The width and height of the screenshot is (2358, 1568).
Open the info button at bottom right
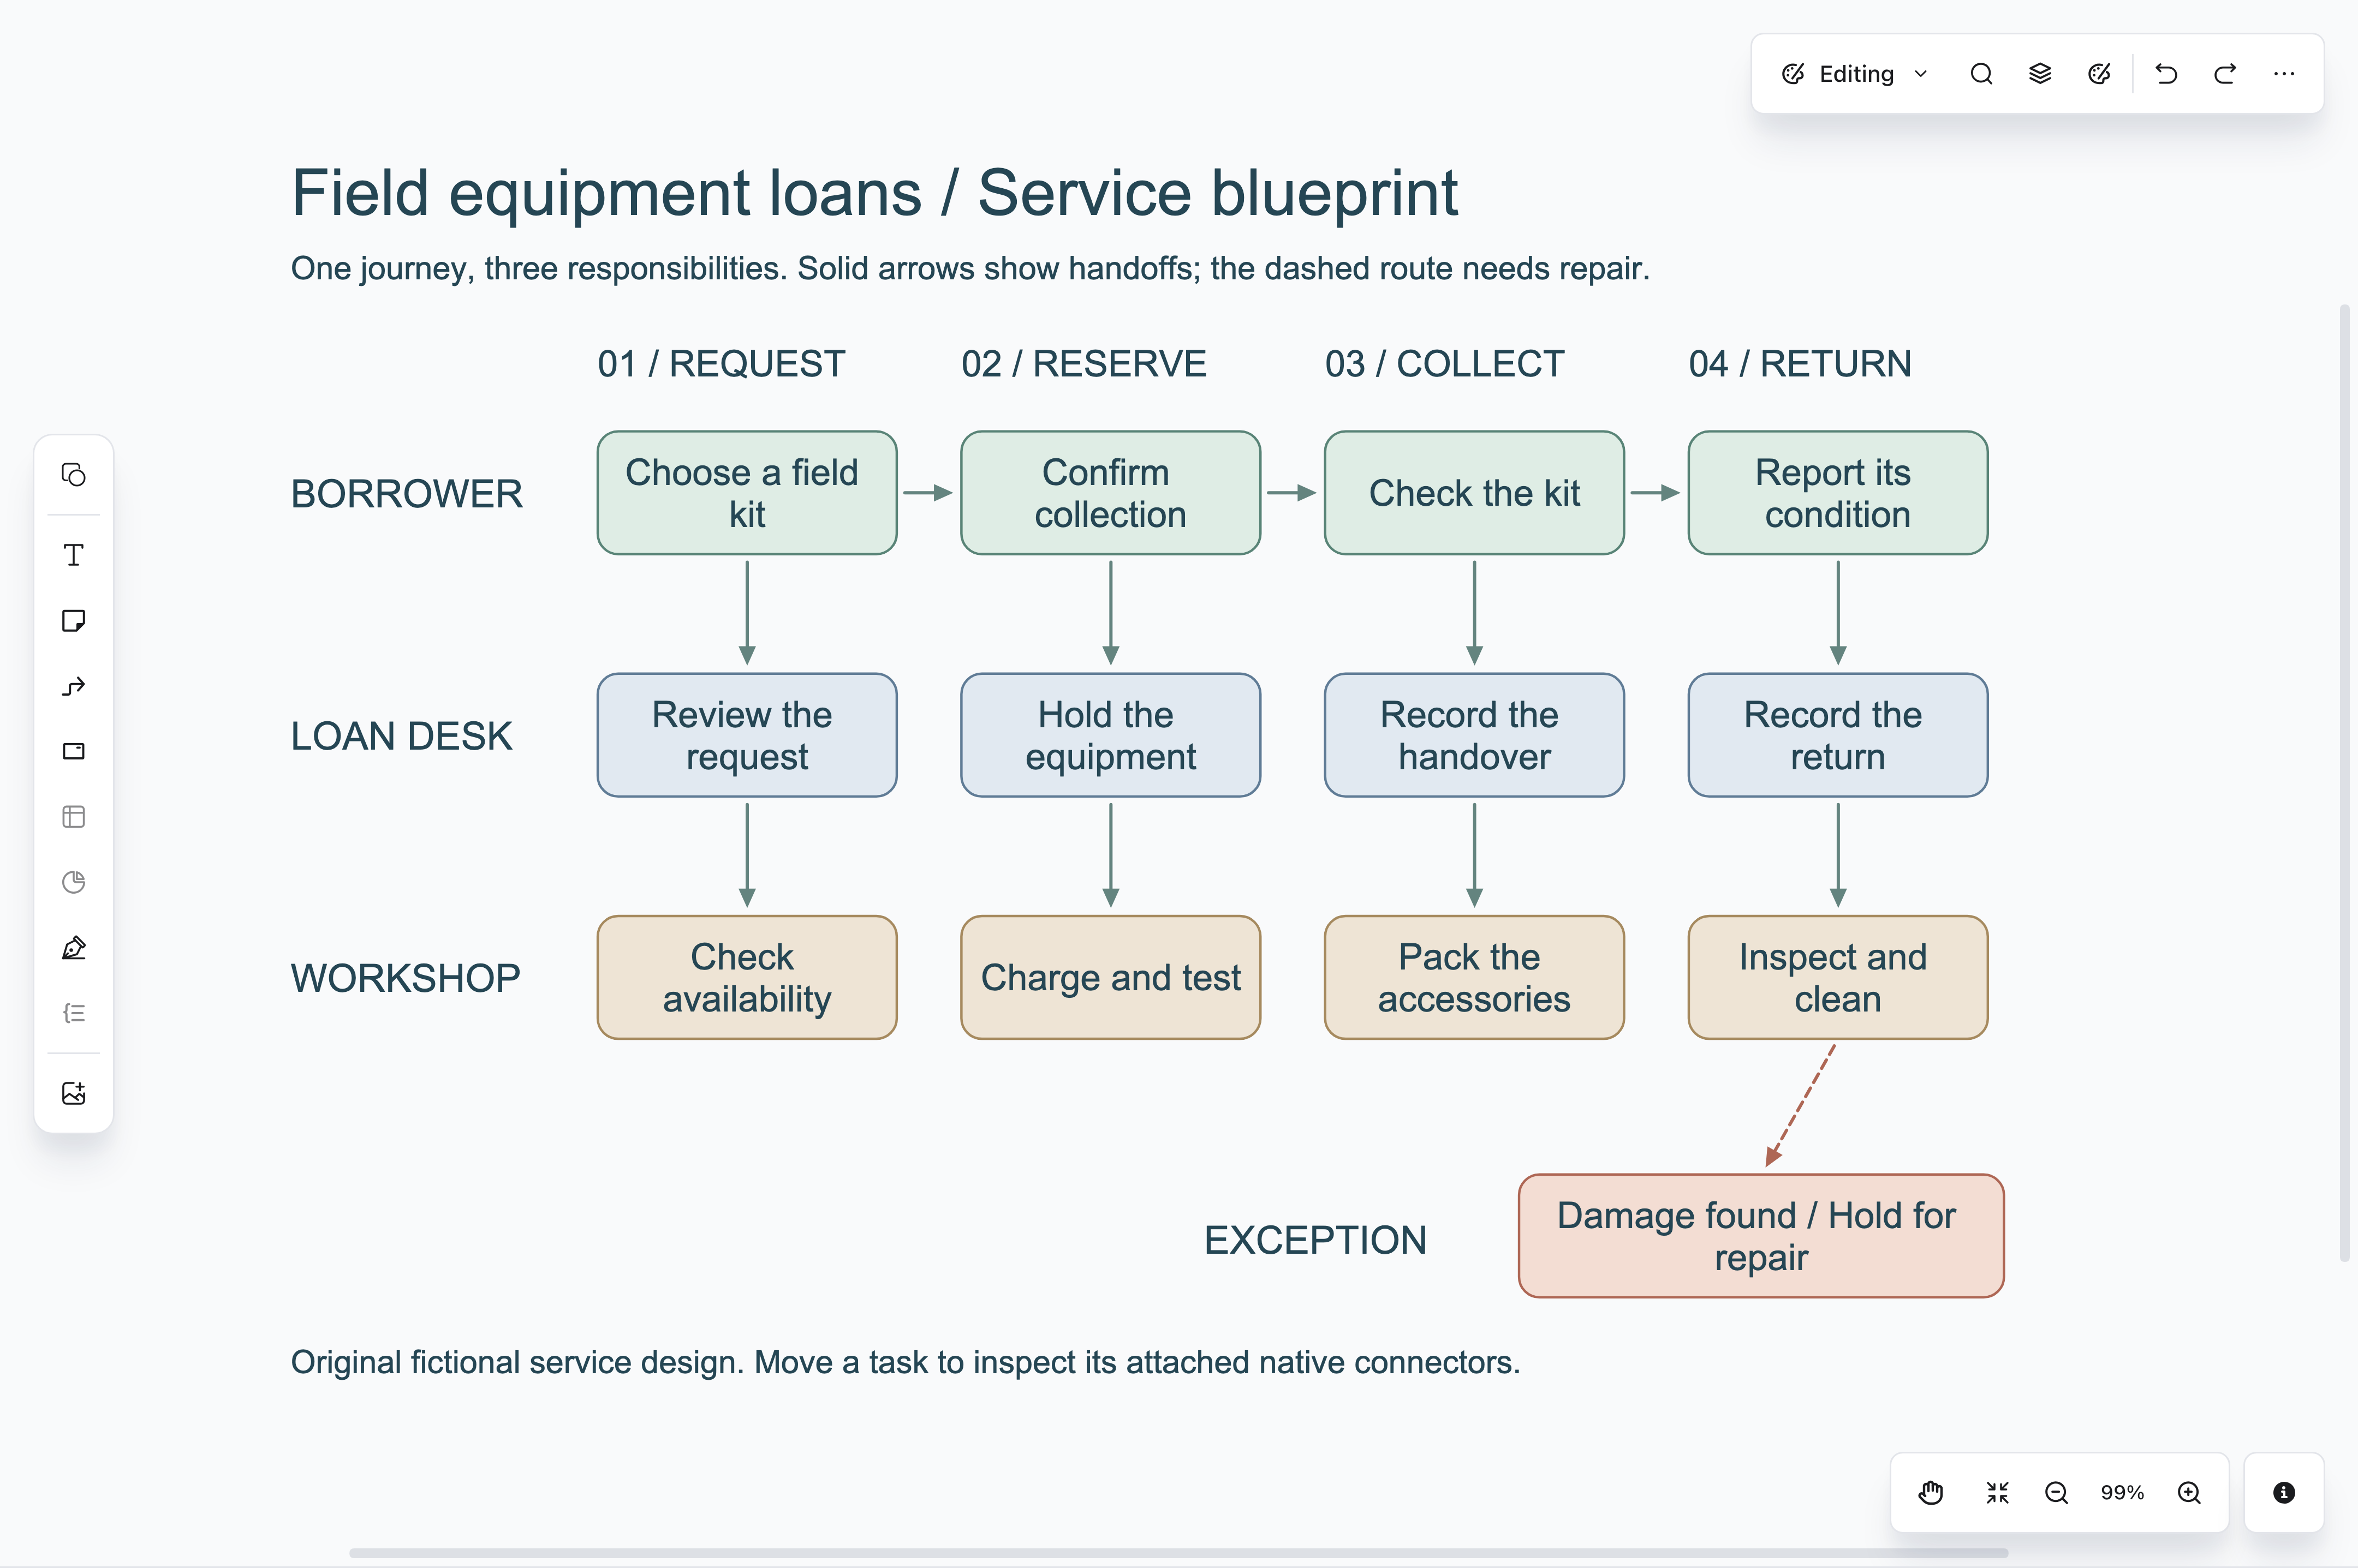pos(2284,1493)
